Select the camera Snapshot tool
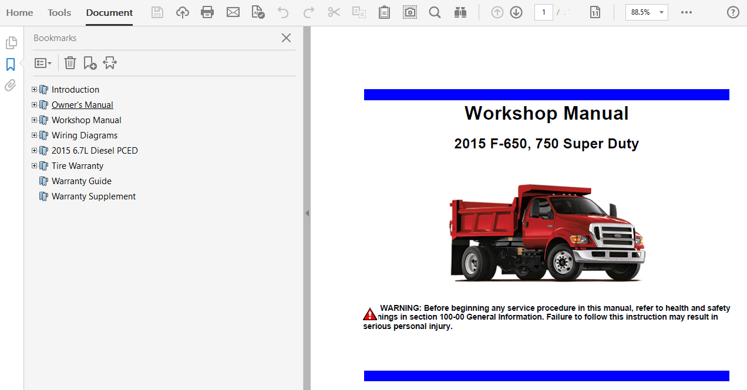 (410, 12)
